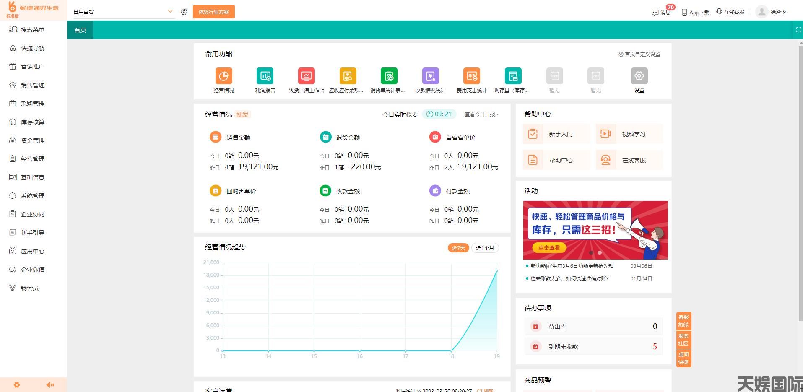Click the gear icon at sidebar bottom
Viewport: 803px width, 392px height.
point(17,385)
